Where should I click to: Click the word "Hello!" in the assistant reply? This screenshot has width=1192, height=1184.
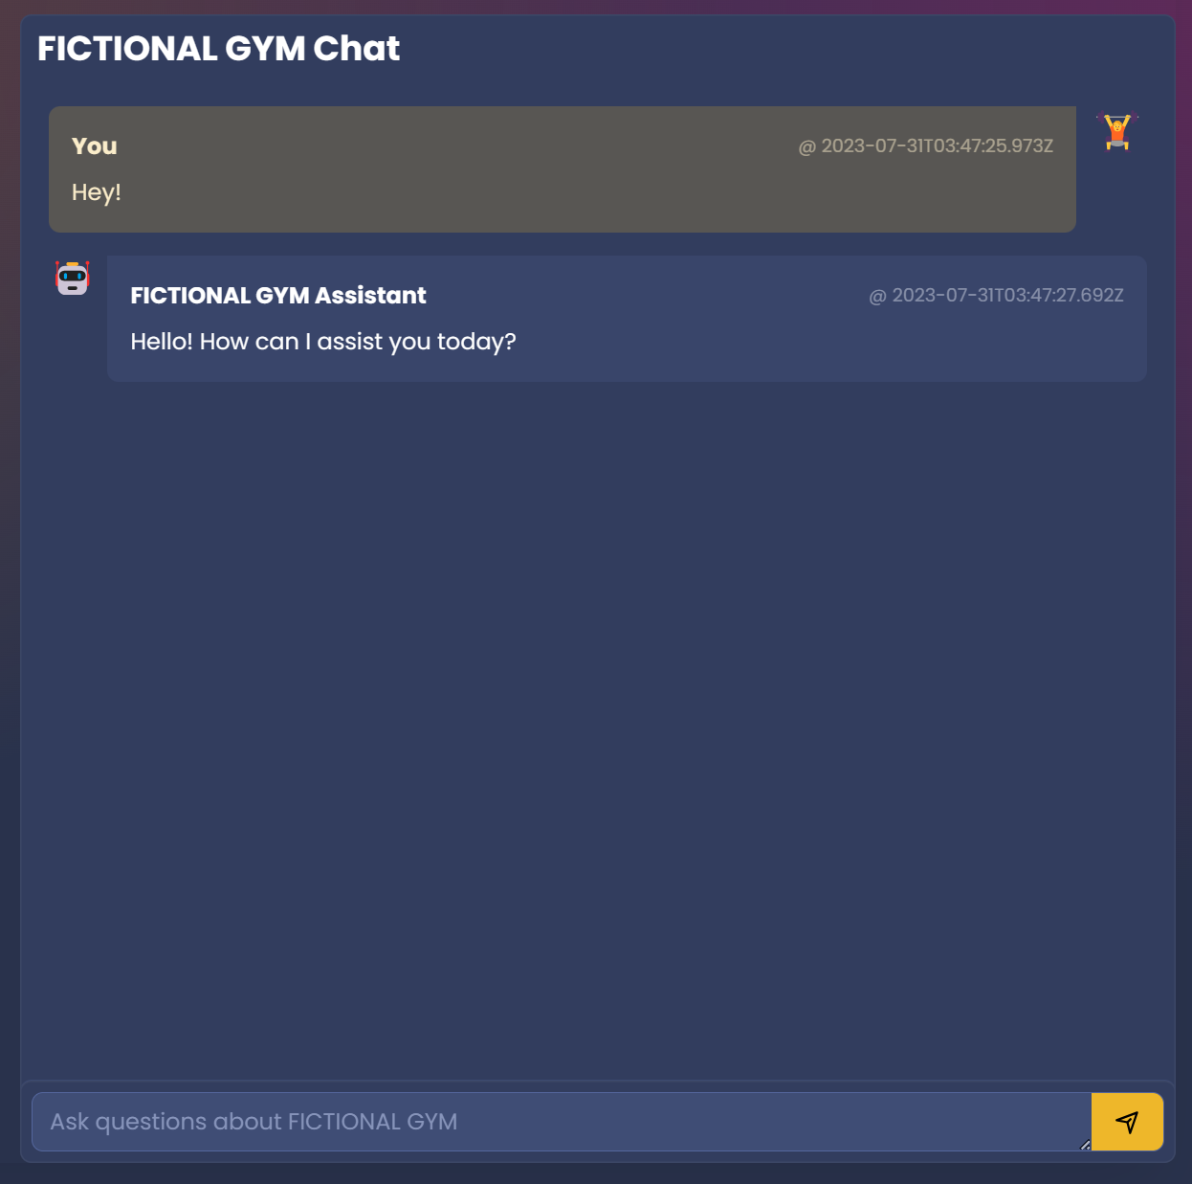[x=162, y=342]
